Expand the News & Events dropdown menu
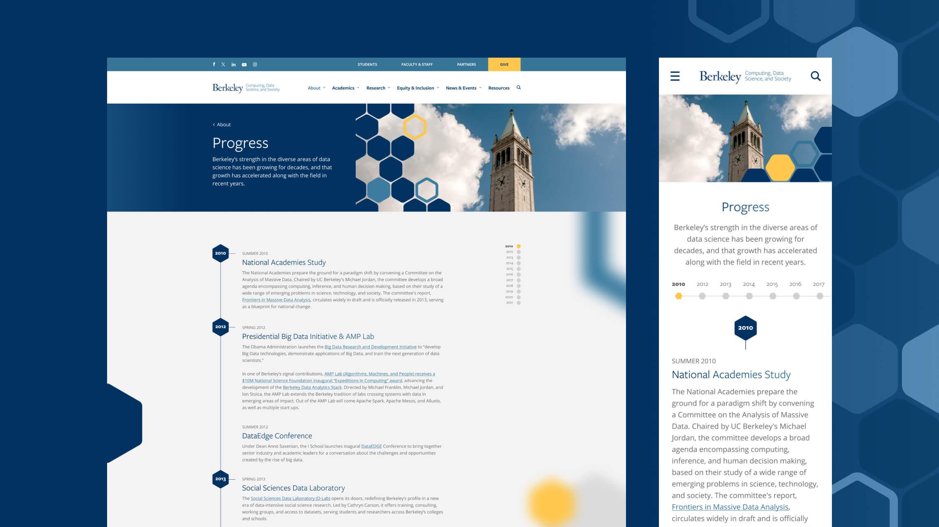Image resolution: width=939 pixels, height=527 pixels. point(463,88)
